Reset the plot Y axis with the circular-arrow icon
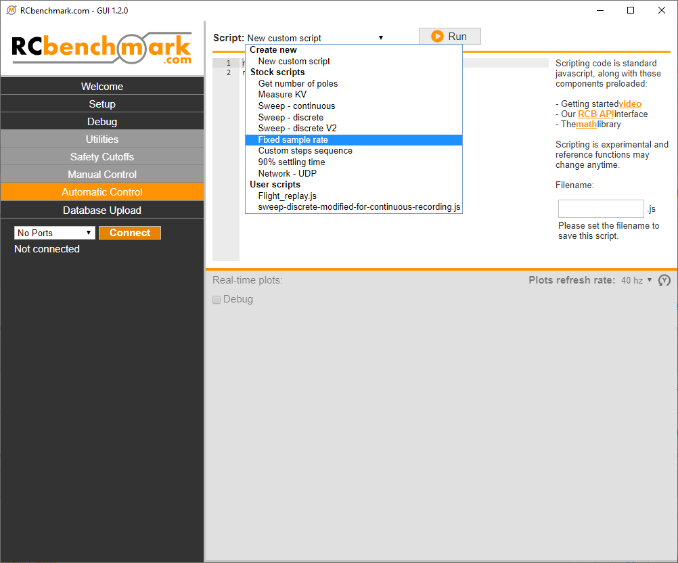Screen dimensions: 678x563 click(664, 279)
